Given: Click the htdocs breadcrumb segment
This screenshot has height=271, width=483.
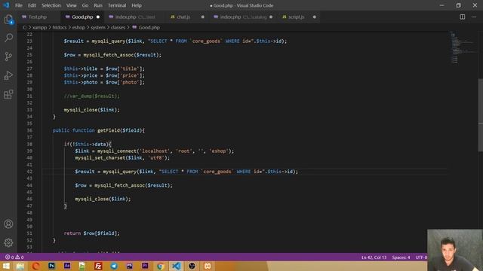Looking at the screenshot, I should [x=60, y=27].
